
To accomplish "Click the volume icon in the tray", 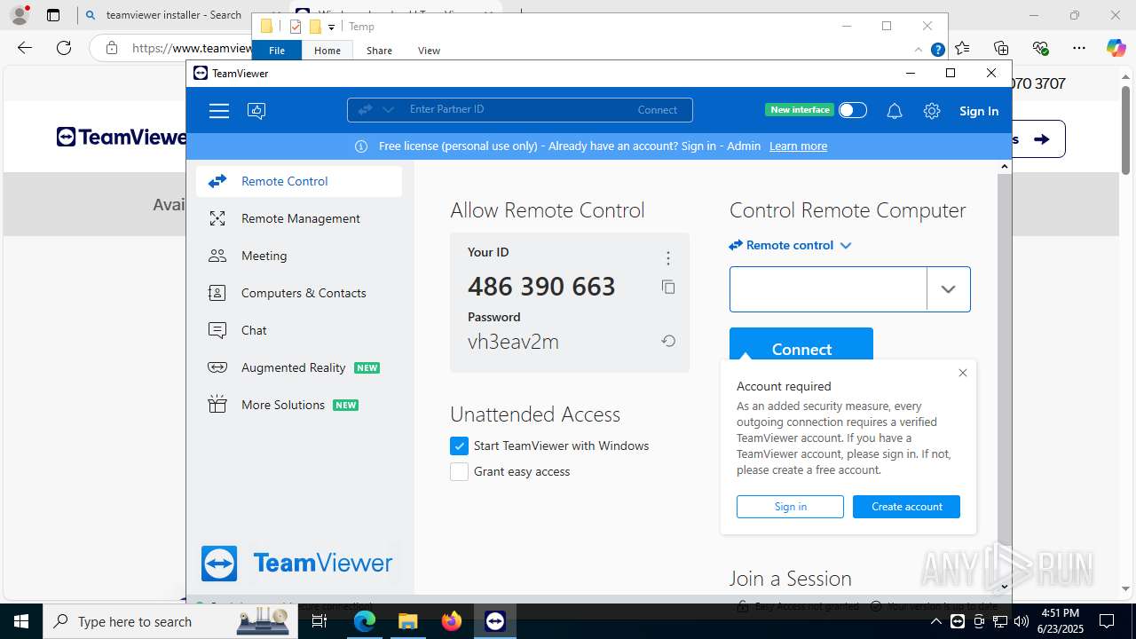I will coord(1021,621).
